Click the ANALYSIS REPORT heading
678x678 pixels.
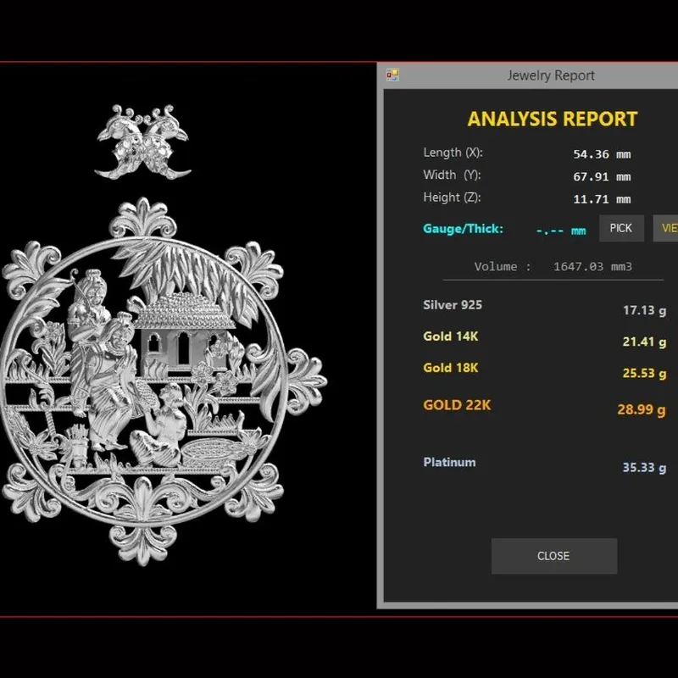click(553, 119)
